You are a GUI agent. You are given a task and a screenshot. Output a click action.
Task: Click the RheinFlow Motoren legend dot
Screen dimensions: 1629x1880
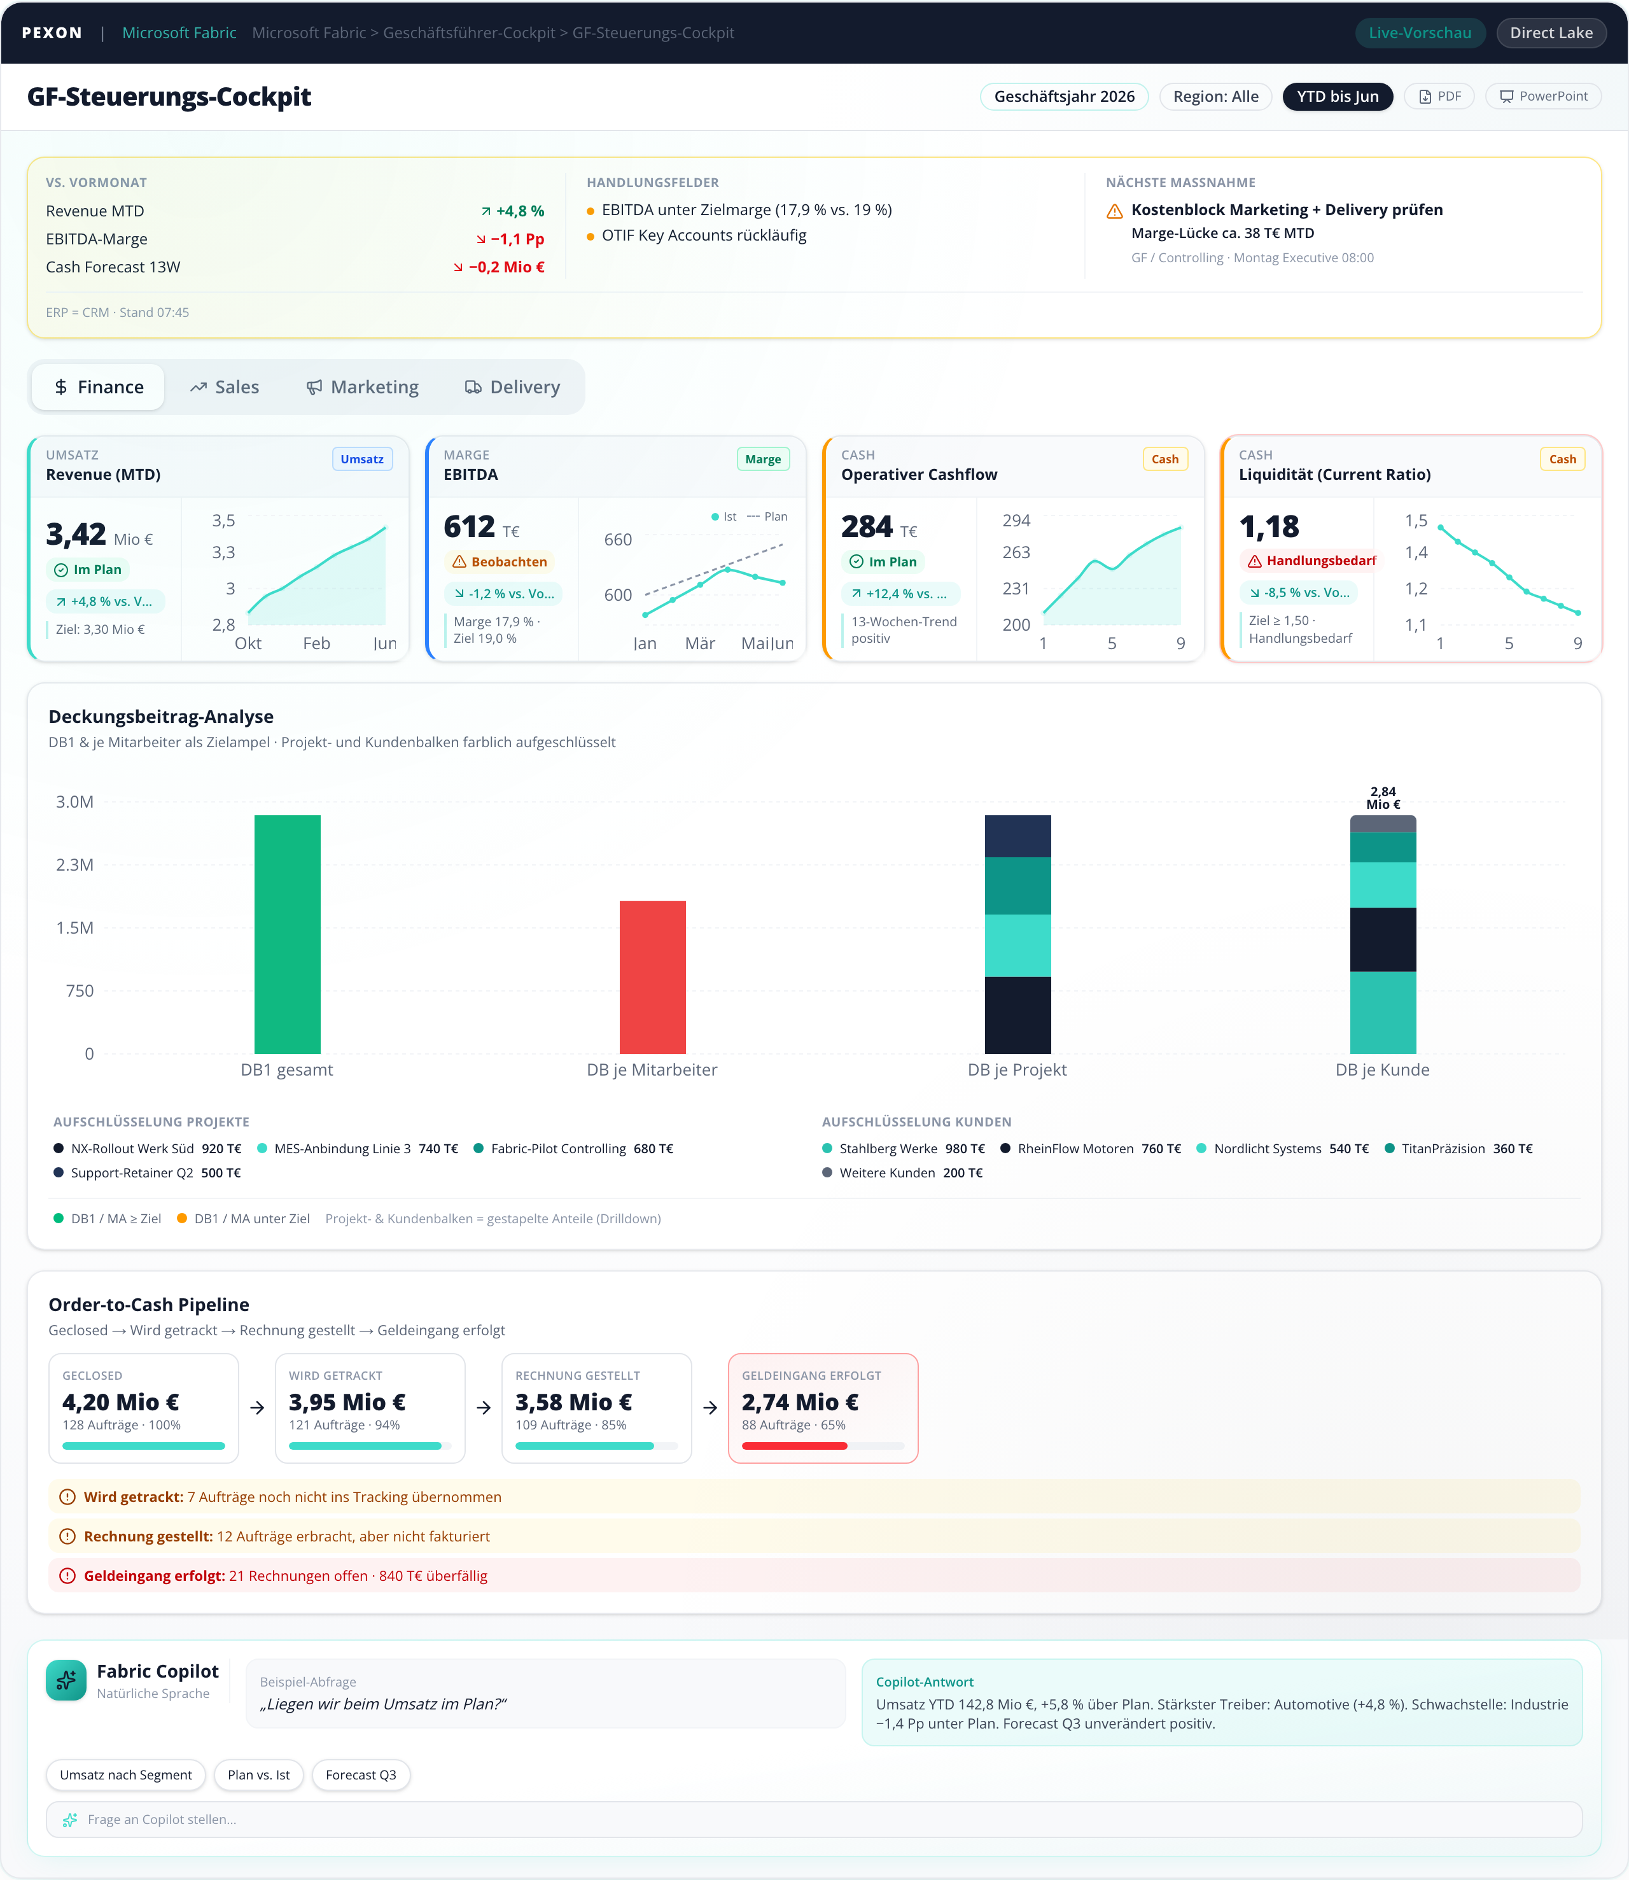[x=1005, y=1148]
